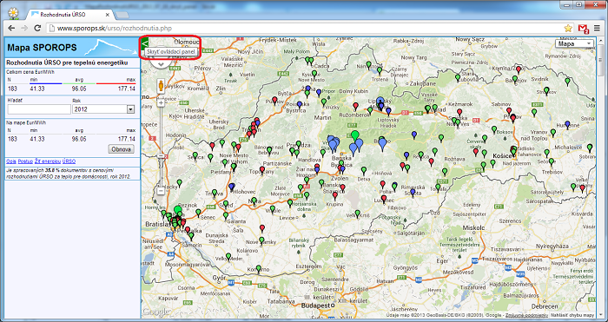Open the Gmail extension icon
The width and height of the screenshot is (608, 322).
click(584, 29)
